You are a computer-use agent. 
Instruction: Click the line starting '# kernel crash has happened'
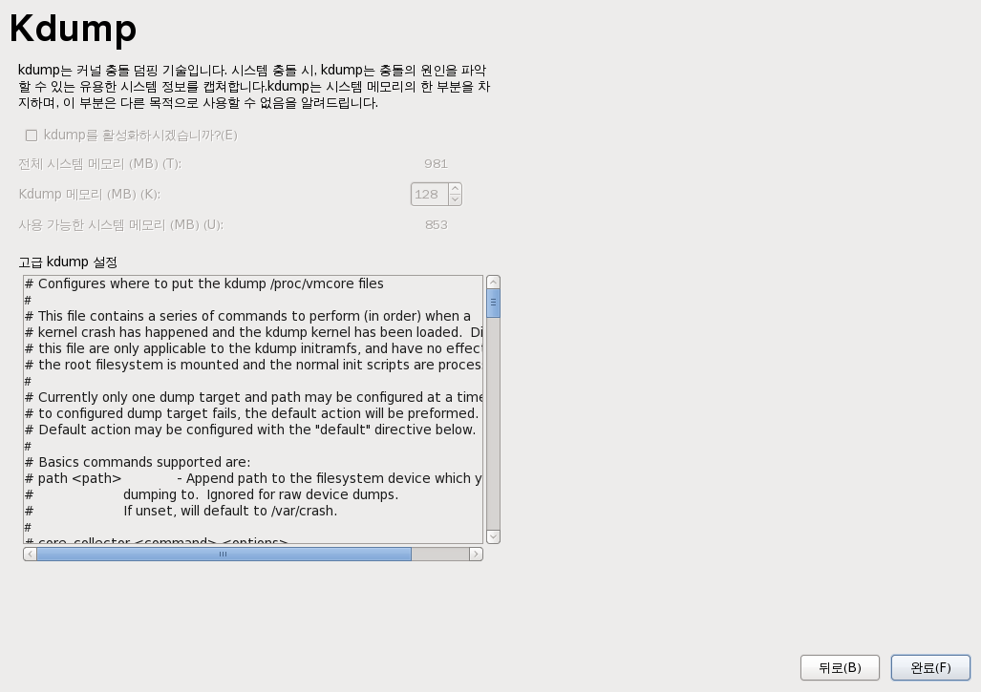(x=253, y=332)
